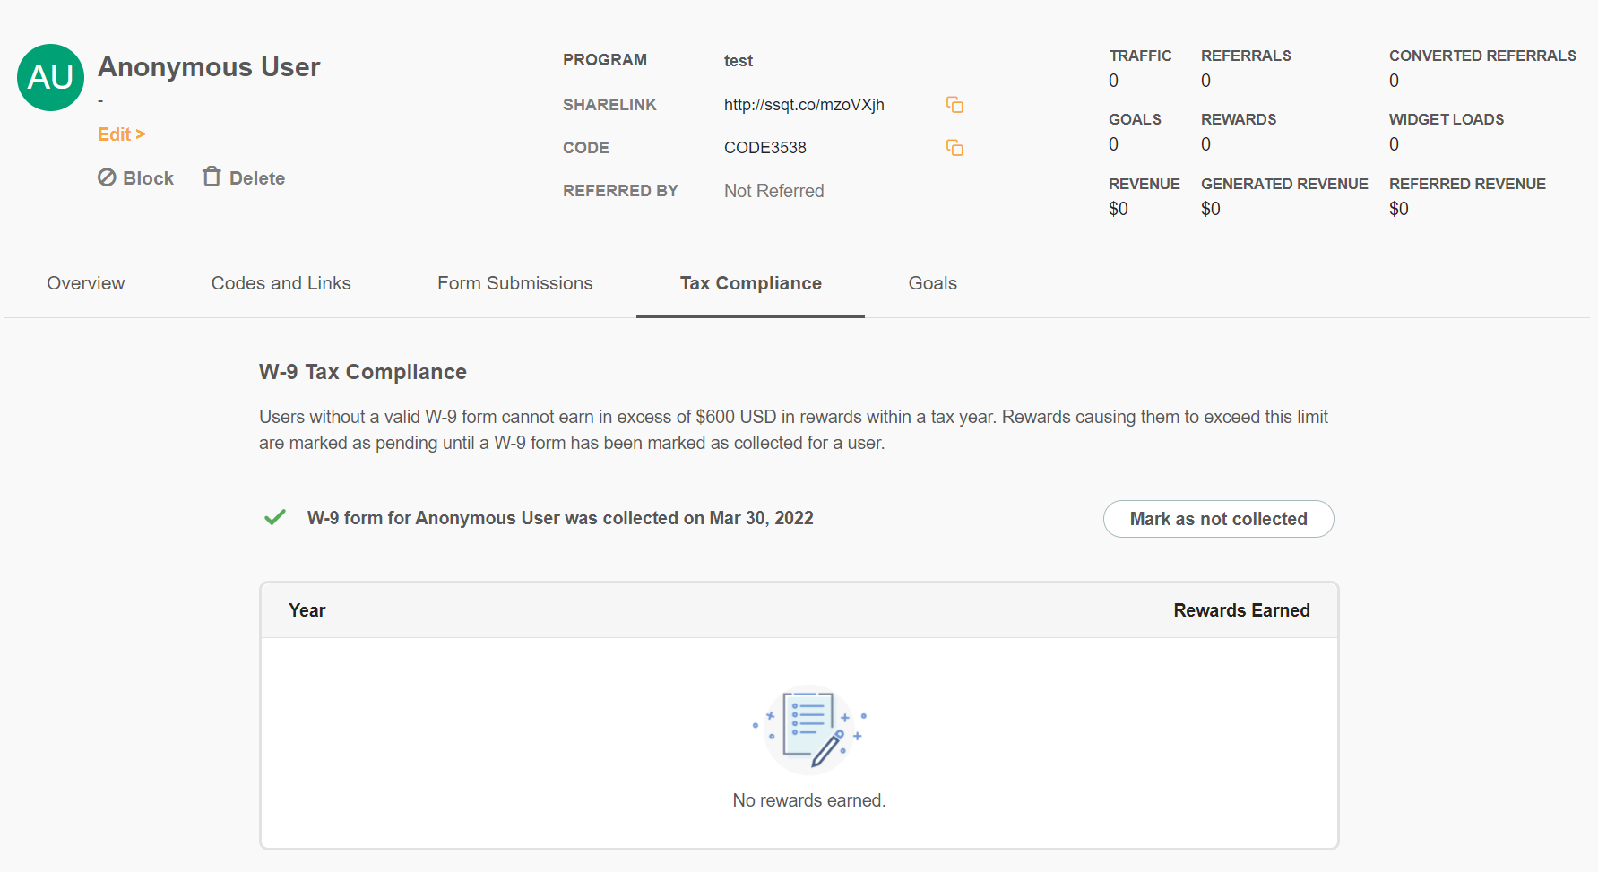1598x872 pixels.
Task: Click the Anonymous User name heading
Action: (x=209, y=67)
